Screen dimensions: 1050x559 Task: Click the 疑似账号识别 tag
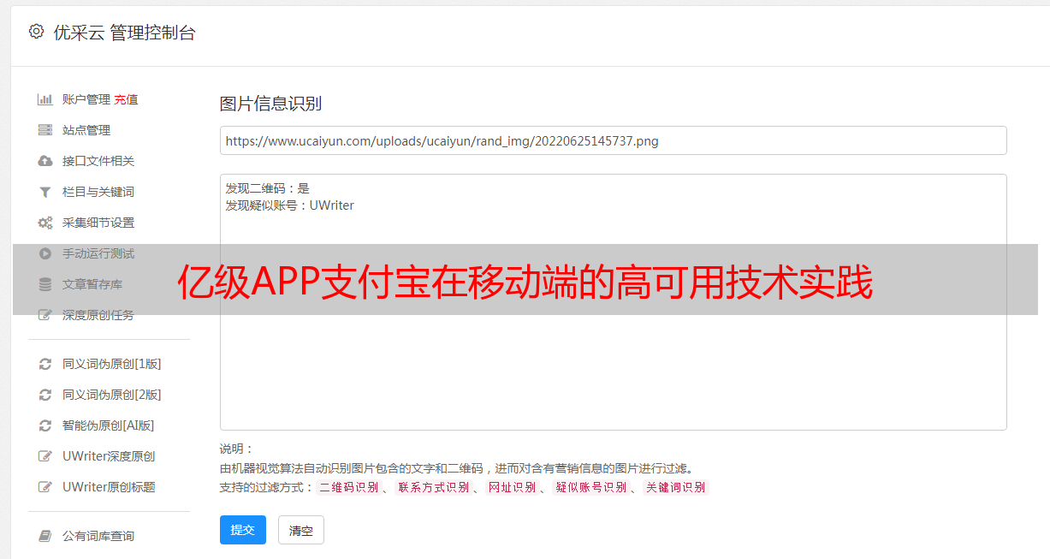591,487
